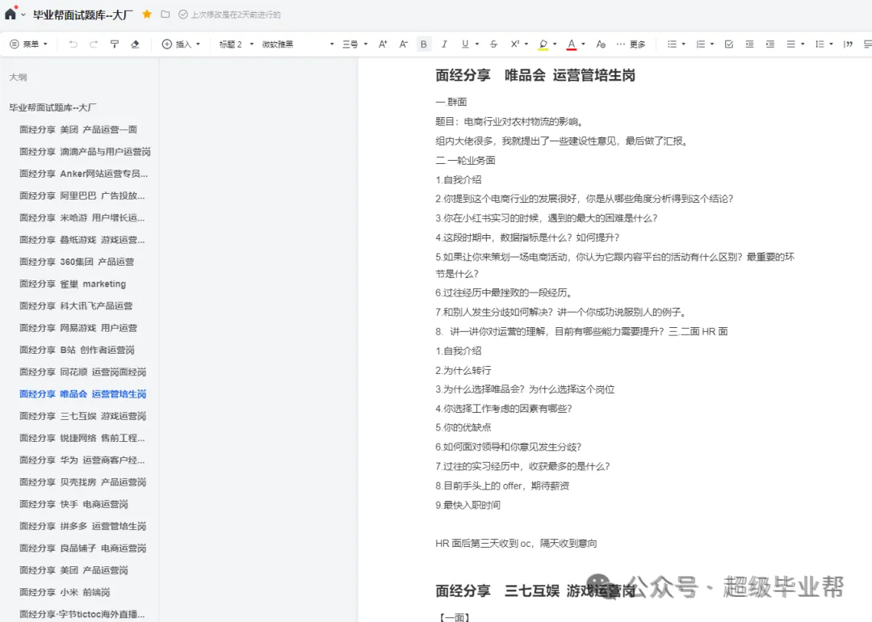The width and height of the screenshot is (872, 622).
Task: Toggle strikethrough formatting
Action: click(x=493, y=44)
